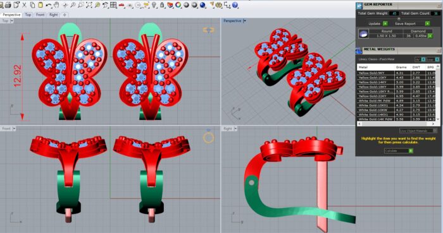Click the padlock Lock icon
Screen dimensions: 443x233
point(162,5)
